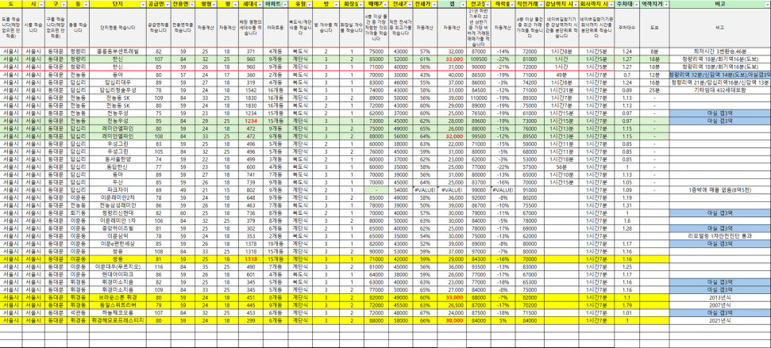Select the remark 리모델링 1차안전진단 통과
This screenshot has width=771, height=348.
[x=720, y=236]
